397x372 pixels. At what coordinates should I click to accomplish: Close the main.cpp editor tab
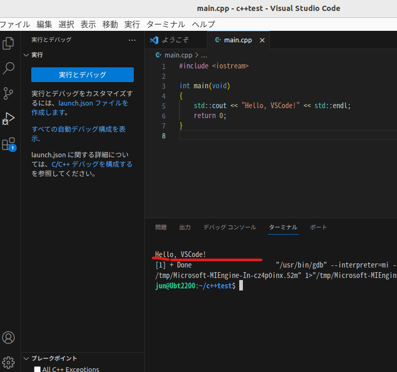(262, 40)
